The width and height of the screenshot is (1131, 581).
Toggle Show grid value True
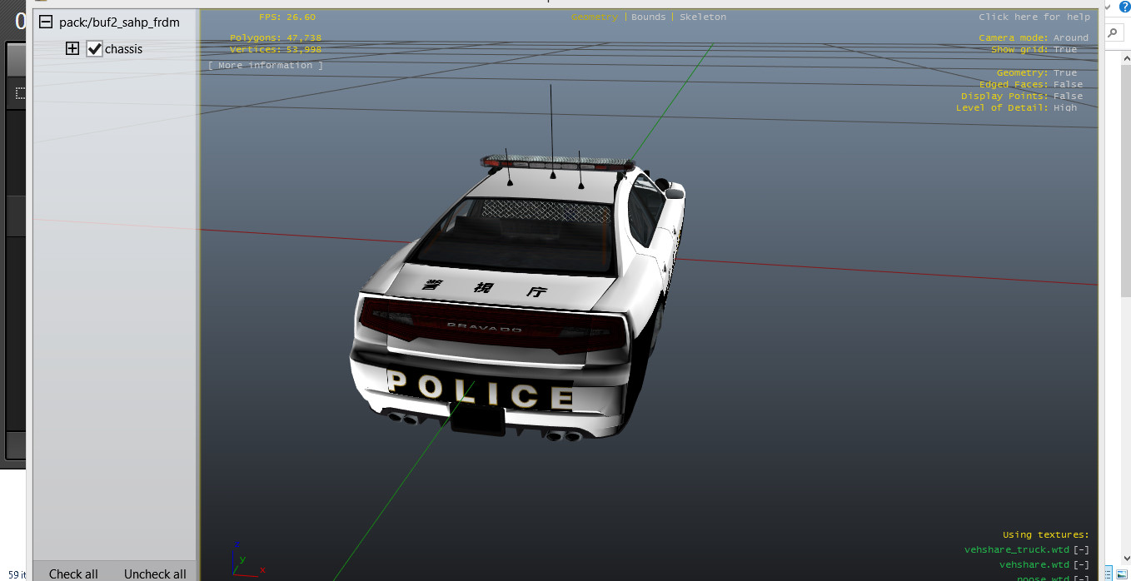(1064, 50)
